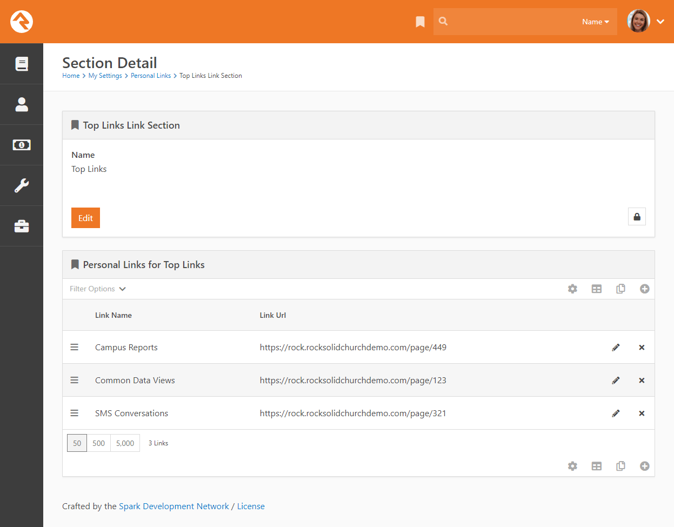674x527 pixels.
Task: Click Campus Reports link name
Action: click(x=126, y=348)
